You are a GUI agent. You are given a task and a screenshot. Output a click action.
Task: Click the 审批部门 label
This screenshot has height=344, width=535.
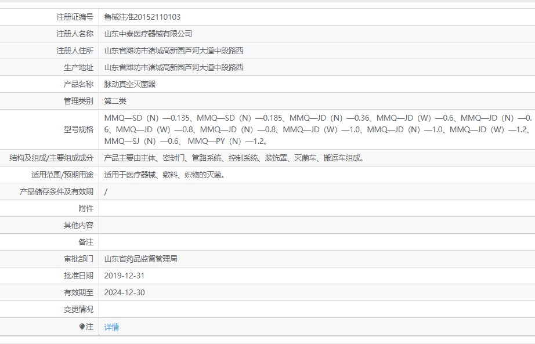[x=78, y=259]
